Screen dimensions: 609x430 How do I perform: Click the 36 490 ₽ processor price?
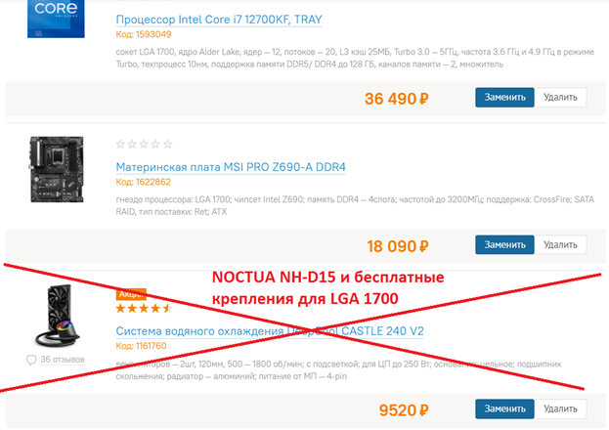[397, 99]
